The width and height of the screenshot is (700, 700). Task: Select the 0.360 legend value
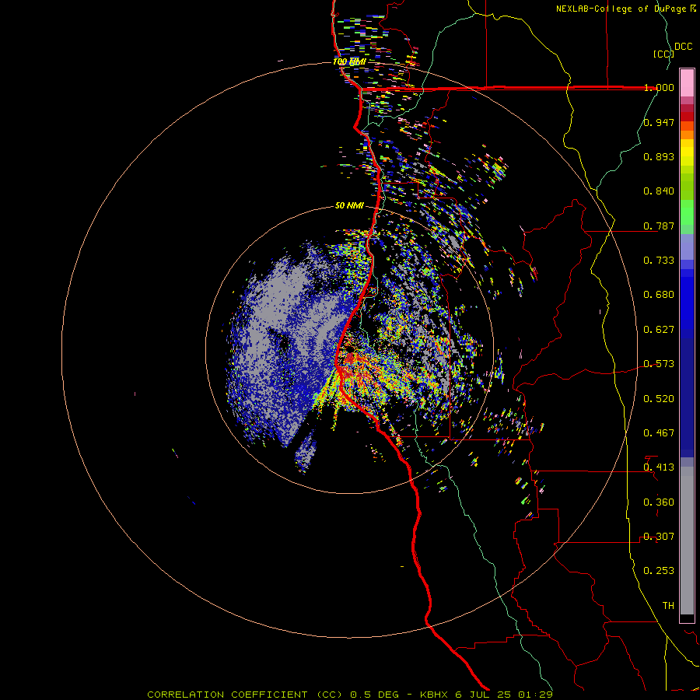659,502
